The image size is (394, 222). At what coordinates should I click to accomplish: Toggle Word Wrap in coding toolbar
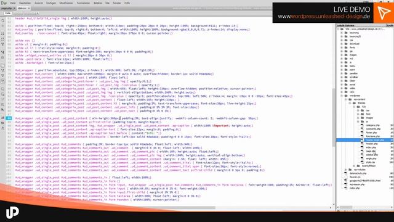tap(2, 76)
